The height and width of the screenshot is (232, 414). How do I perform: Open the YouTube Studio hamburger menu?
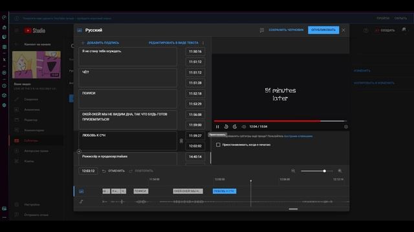(17, 30)
